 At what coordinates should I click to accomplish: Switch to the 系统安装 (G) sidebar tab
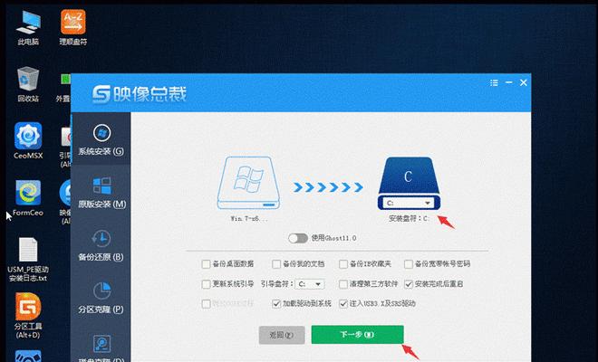[101, 140]
